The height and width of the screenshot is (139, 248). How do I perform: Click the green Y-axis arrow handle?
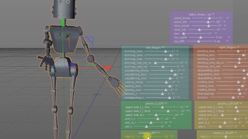[63, 22]
